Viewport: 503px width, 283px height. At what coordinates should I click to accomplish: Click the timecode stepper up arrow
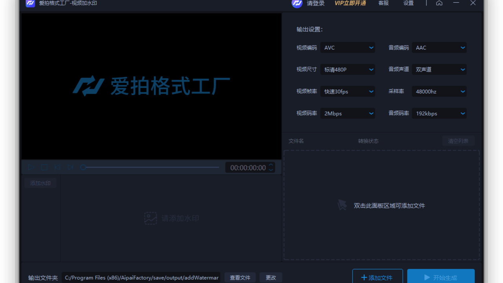[x=271, y=165]
